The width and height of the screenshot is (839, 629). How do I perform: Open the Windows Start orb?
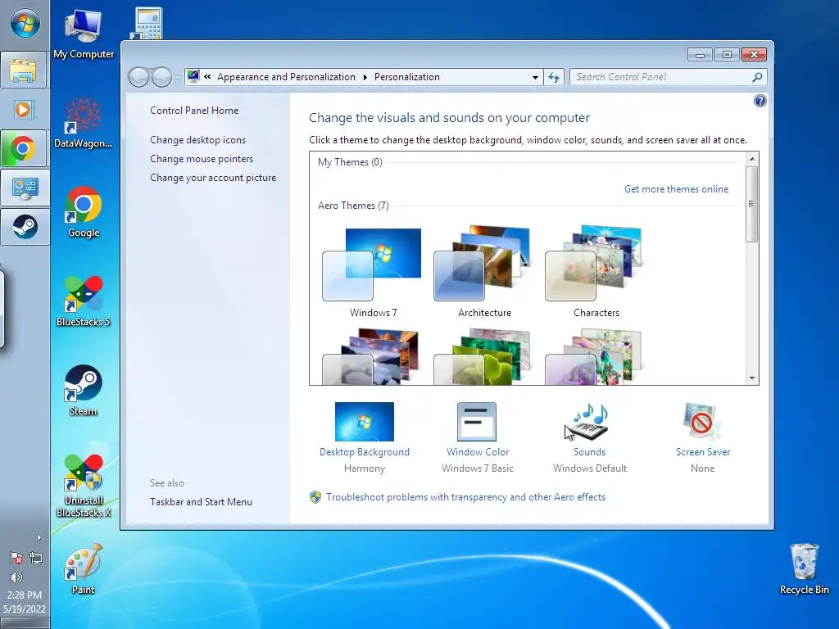(25, 23)
